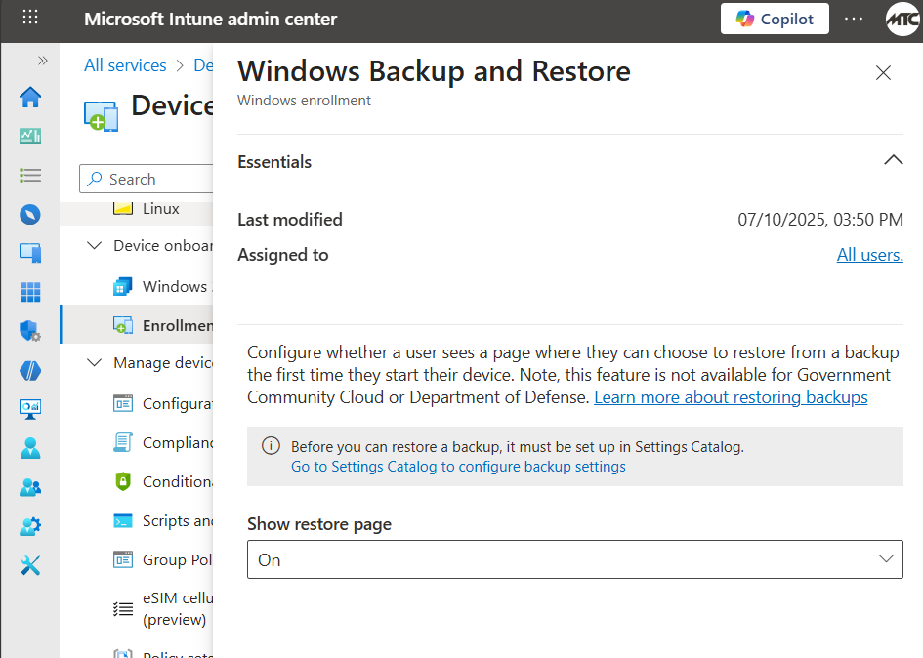Collapse the Device onboarding tree group
The width and height of the screenshot is (923, 658).
pos(94,246)
